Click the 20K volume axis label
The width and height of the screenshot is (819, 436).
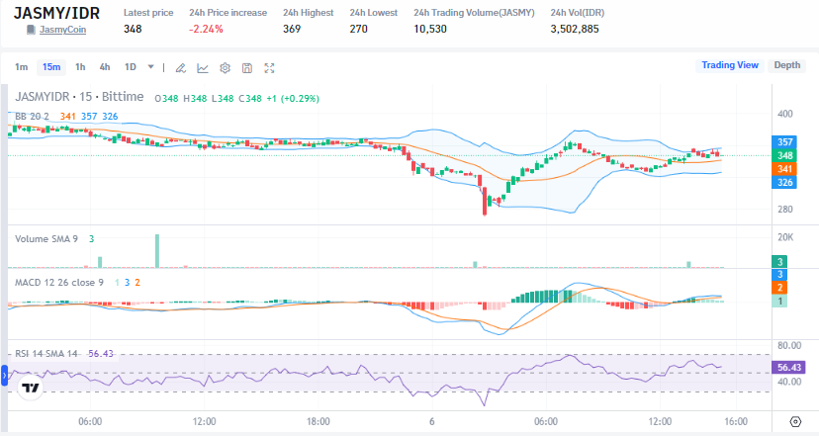(x=785, y=237)
